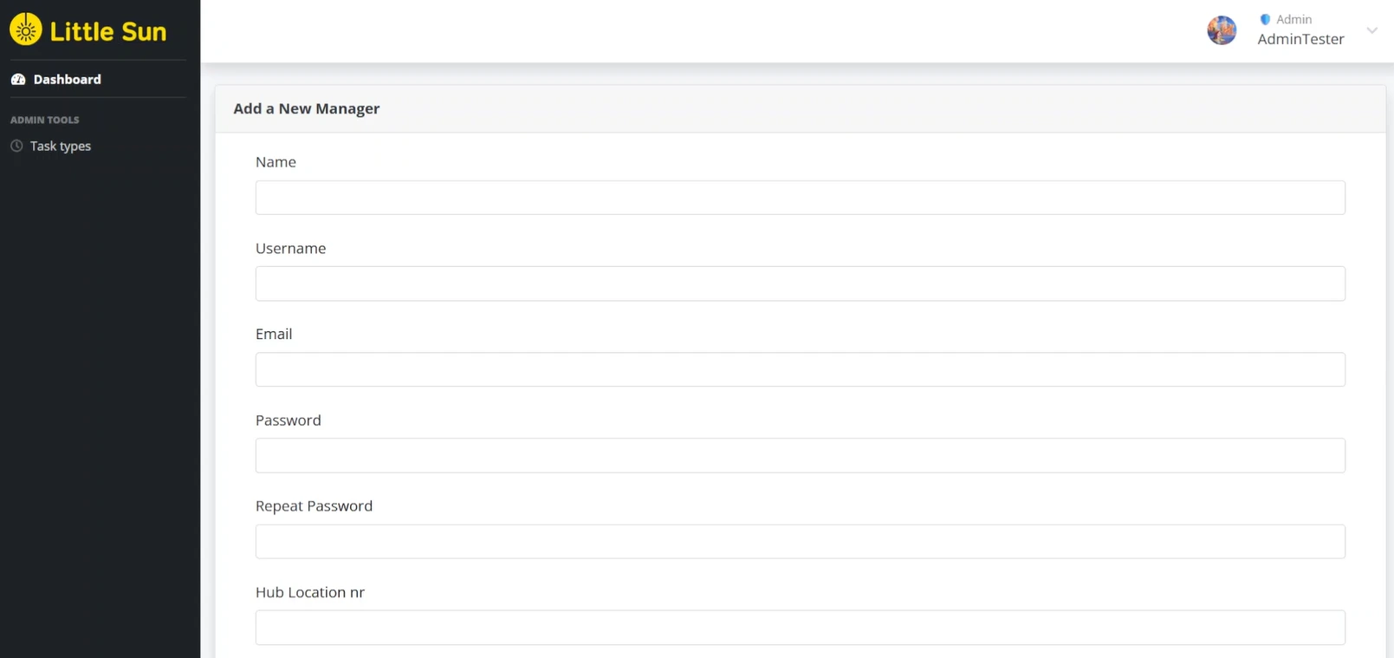
Task: Focus the Repeat Password field
Action: [x=800, y=542]
